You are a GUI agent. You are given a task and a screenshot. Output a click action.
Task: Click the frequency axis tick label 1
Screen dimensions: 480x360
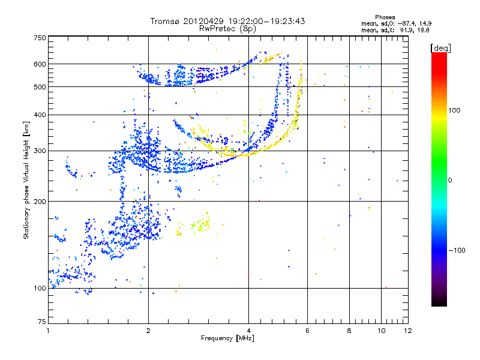point(48,331)
